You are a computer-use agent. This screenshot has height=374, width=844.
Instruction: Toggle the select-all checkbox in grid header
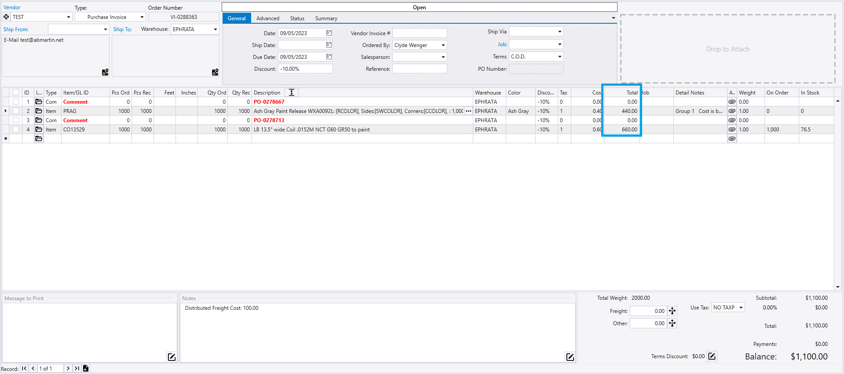point(16,92)
